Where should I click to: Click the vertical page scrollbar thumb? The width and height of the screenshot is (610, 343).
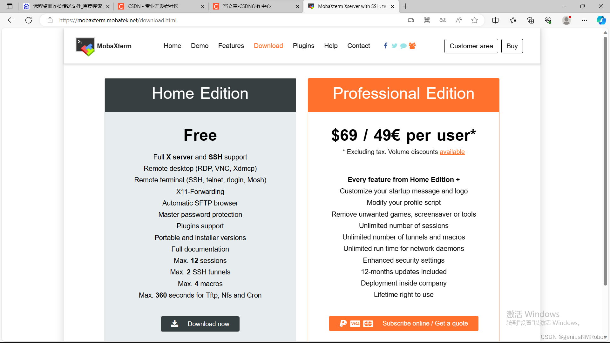point(605,161)
